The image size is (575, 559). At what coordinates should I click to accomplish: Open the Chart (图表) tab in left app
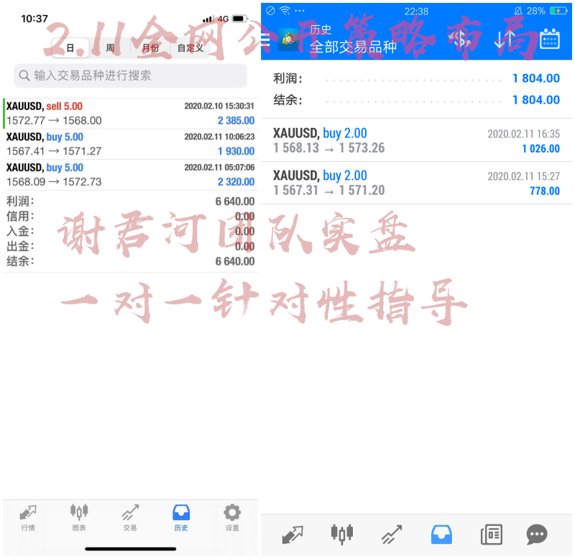[x=79, y=518]
